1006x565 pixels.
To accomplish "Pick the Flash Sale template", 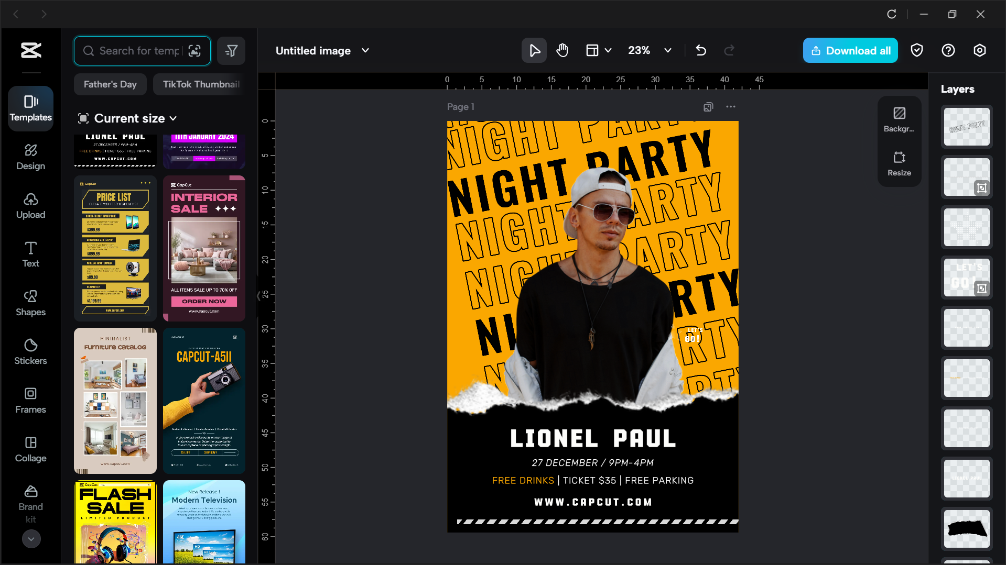I will [x=115, y=522].
